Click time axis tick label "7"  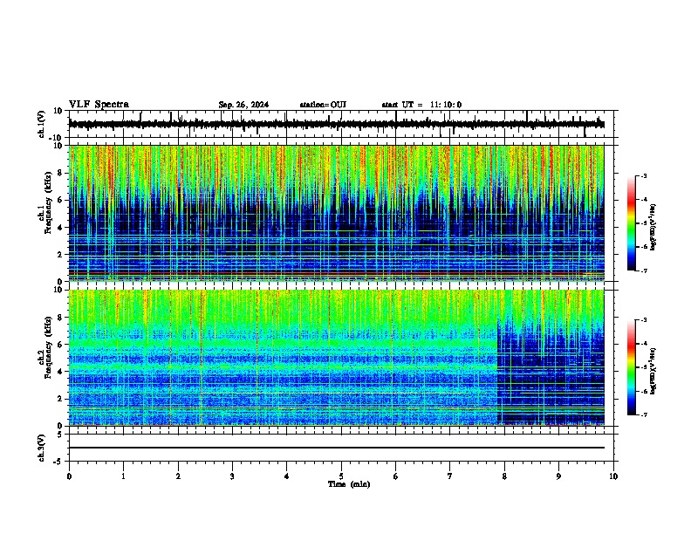pyautogui.click(x=450, y=476)
